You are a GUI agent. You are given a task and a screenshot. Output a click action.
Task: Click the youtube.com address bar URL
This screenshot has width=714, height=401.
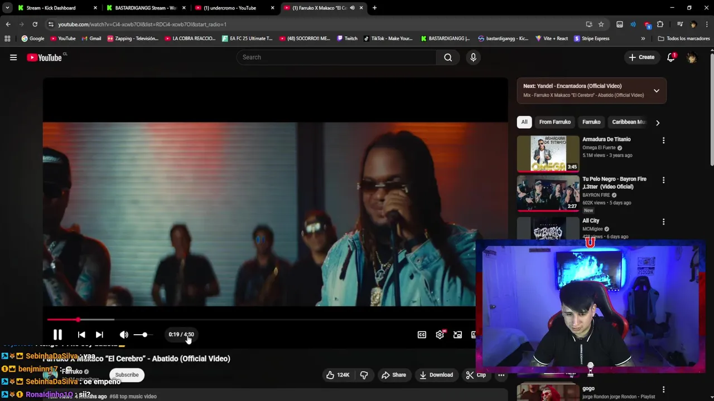point(142,25)
